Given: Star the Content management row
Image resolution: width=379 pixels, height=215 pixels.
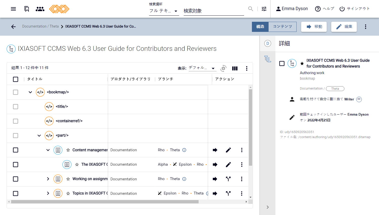Looking at the screenshot, I should (68, 150).
